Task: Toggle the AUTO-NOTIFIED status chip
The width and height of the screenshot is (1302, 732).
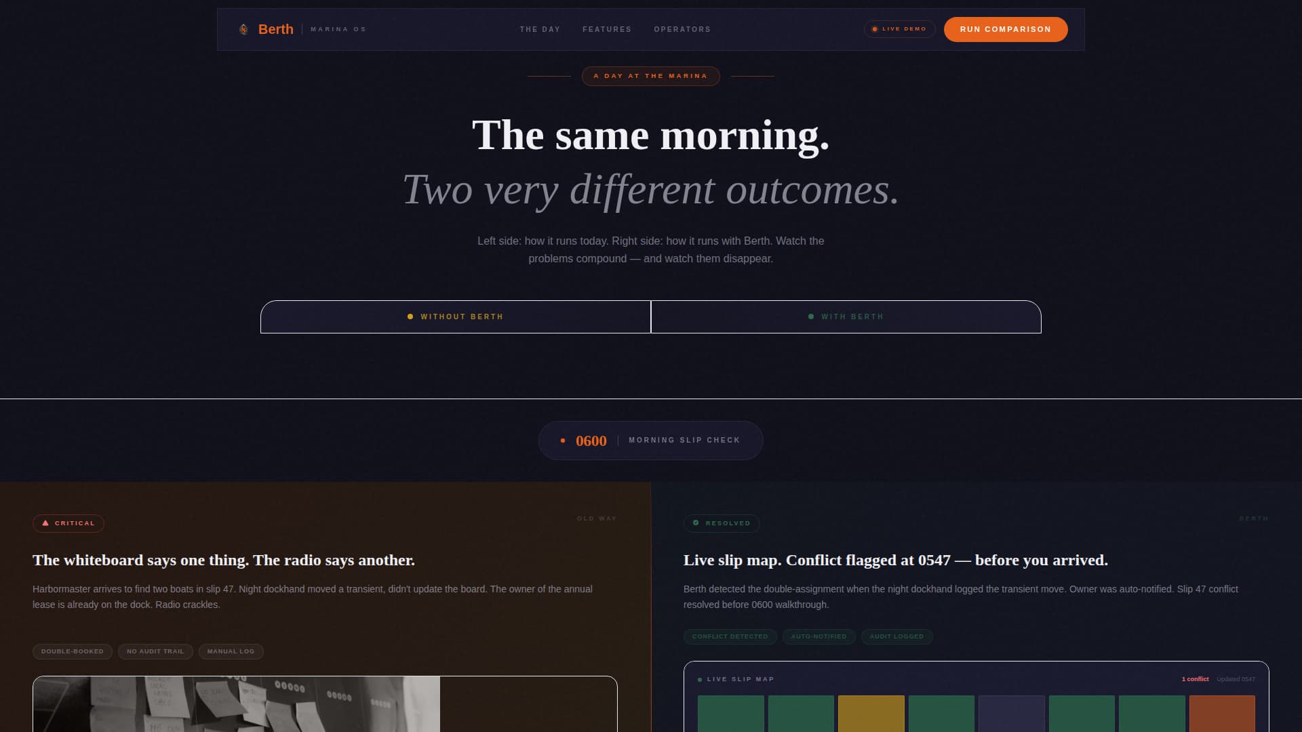Action: click(819, 636)
